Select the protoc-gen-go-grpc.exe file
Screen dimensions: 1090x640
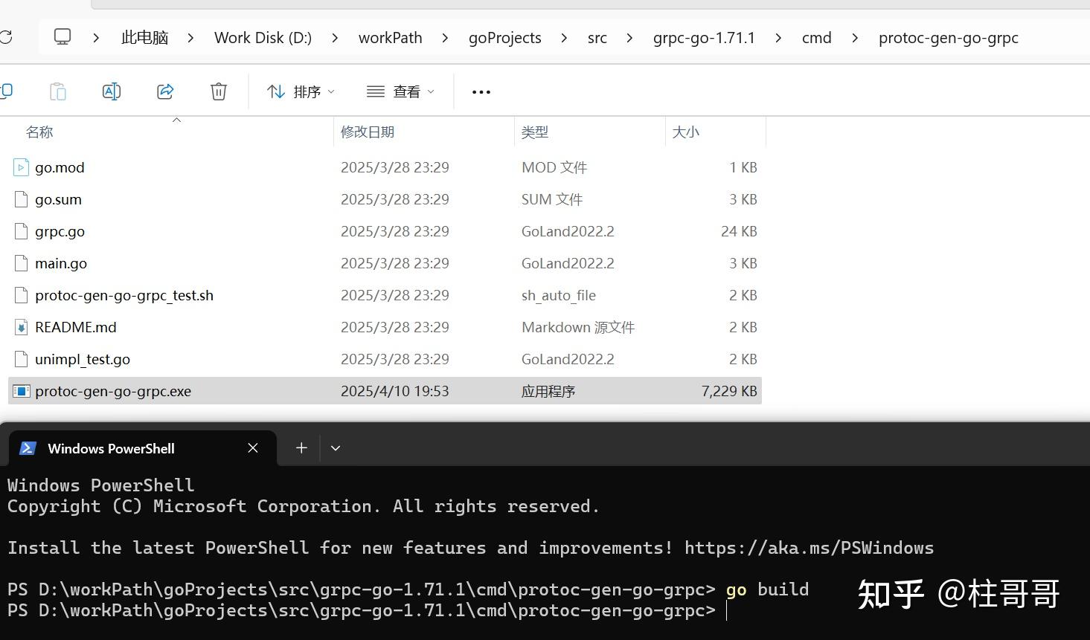[x=113, y=390]
